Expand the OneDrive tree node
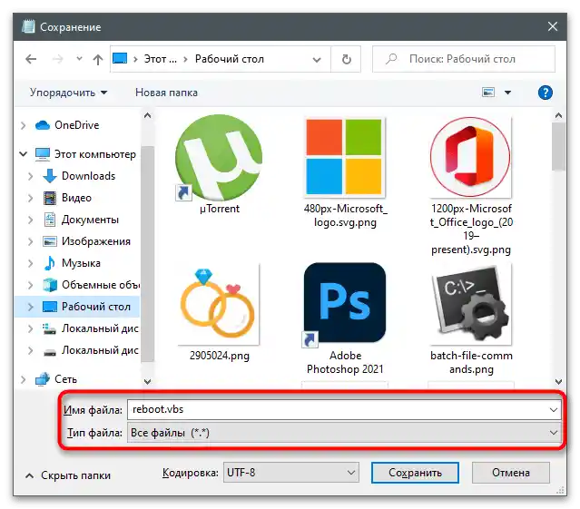 23,125
